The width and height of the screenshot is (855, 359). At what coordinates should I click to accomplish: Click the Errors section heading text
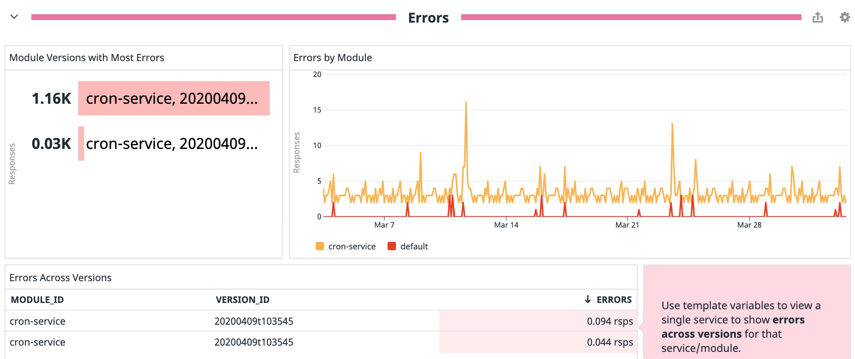[x=428, y=18]
